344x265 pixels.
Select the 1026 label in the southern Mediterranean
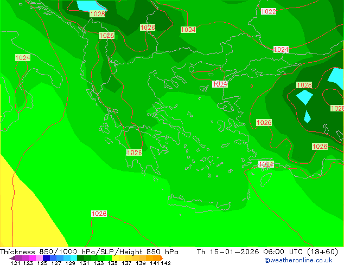99,214
